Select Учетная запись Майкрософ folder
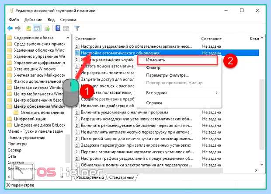Image resolution: width=271 pixels, height=194 pixels. [39, 75]
